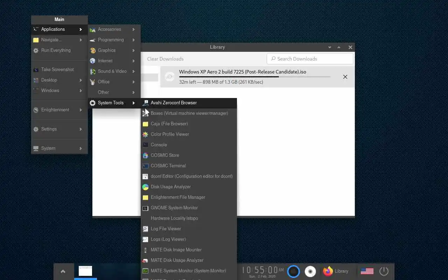Click the Accessories category icon
Image resolution: width=448 pixels, height=280 pixels.
(92, 29)
